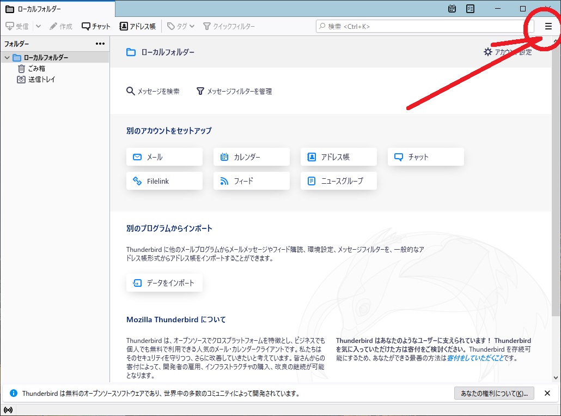The width and height of the screenshot is (561, 416).
Task: Set up a フィード account
Action: click(252, 181)
